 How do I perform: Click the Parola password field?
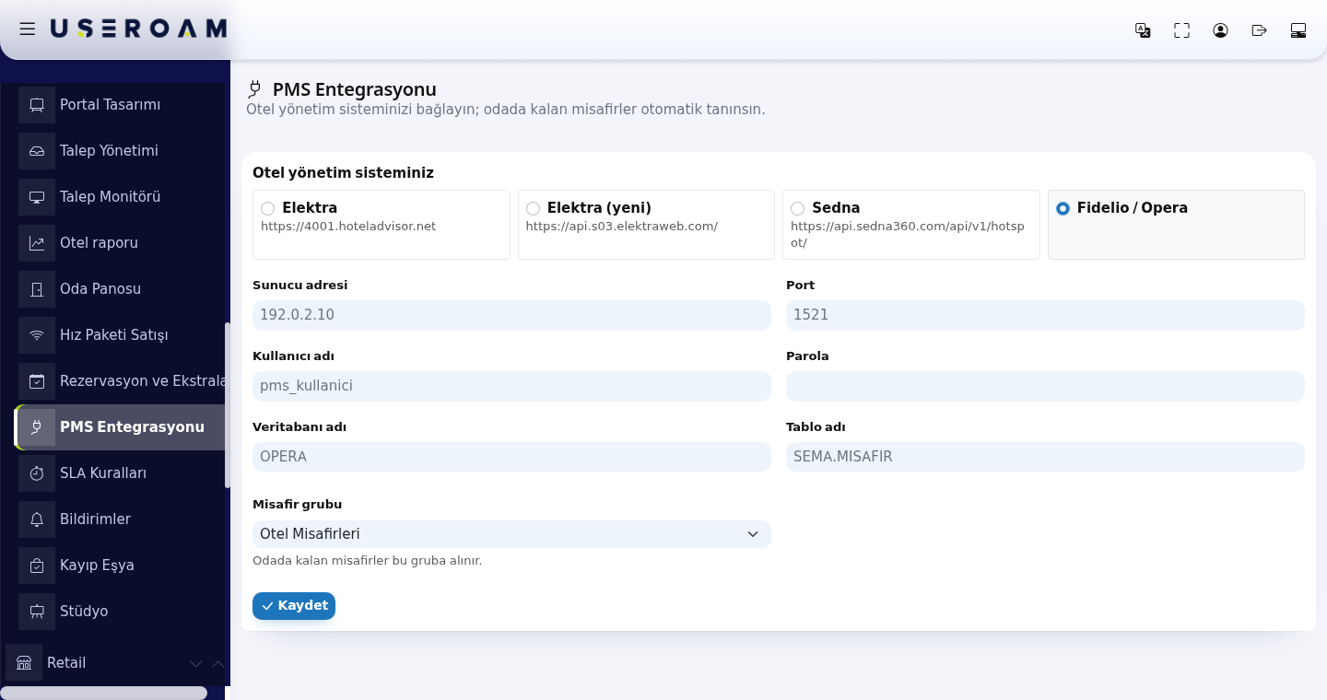point(1045,386)
